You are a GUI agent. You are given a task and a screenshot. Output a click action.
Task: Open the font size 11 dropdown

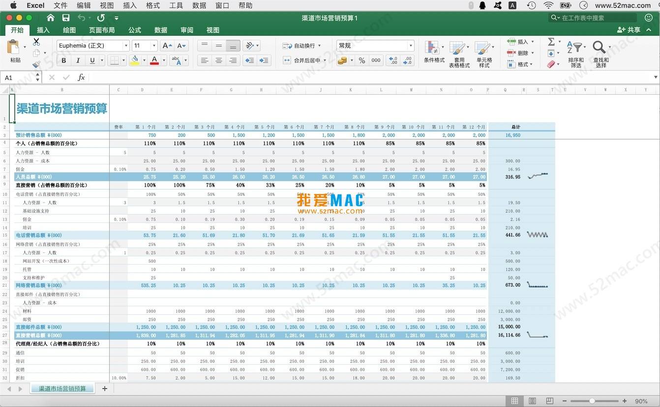coord(154,46)
